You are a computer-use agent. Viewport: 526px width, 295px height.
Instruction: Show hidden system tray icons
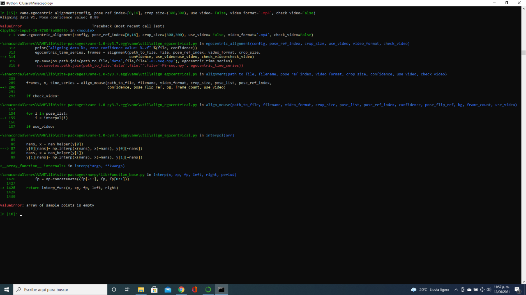[456, 289]
